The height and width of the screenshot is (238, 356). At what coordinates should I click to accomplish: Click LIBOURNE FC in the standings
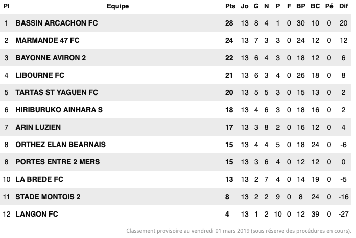click(40, 75)
